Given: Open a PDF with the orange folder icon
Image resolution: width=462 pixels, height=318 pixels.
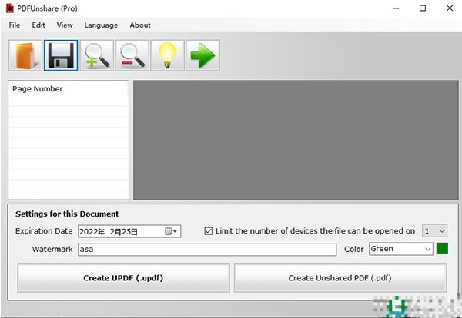Looking at the screenshot, I should coord(25,55).
